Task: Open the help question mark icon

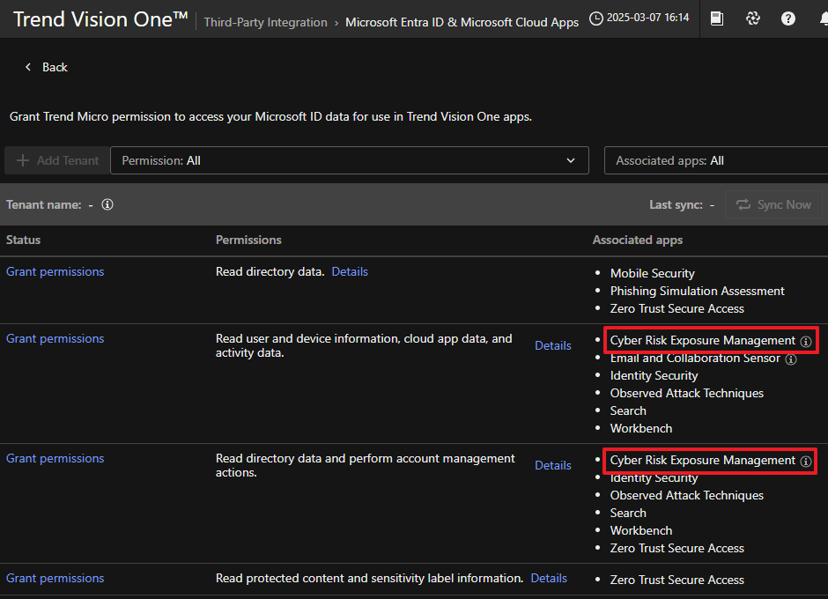Action: (788, 18)
